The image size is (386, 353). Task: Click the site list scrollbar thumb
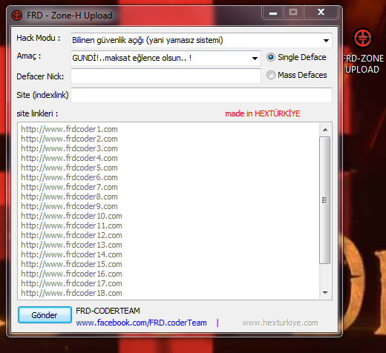click(x=325, y=200)
